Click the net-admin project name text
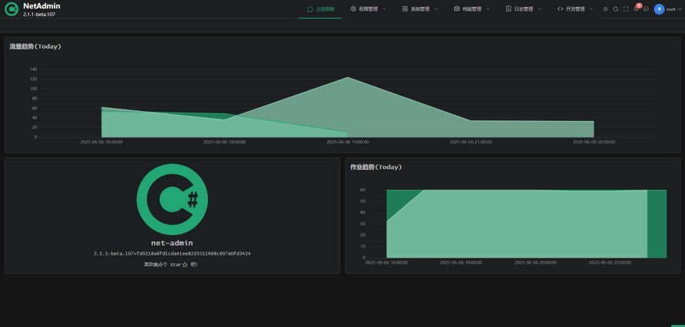 [x=172, y=243]
